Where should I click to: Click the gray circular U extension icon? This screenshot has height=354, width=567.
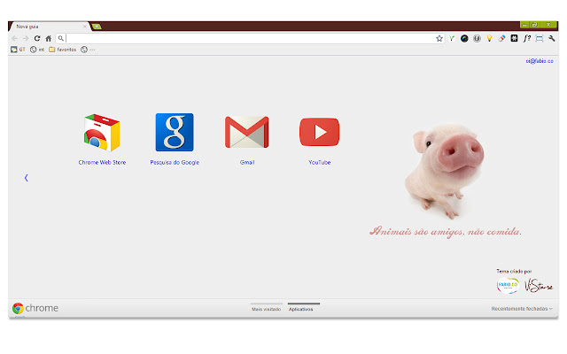[477, 38]
